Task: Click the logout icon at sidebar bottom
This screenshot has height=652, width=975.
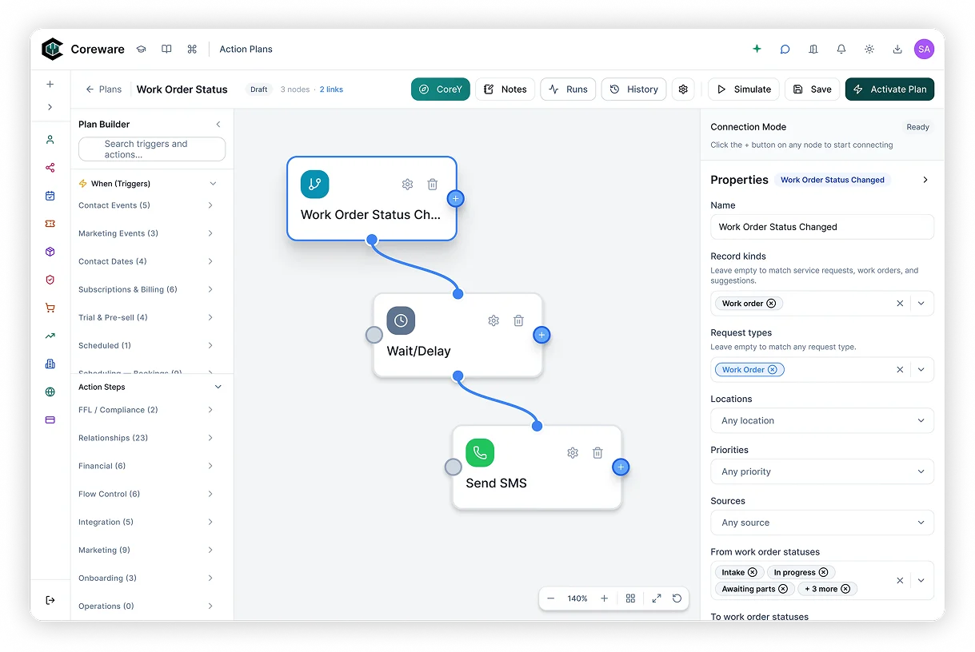Action: 50,600
